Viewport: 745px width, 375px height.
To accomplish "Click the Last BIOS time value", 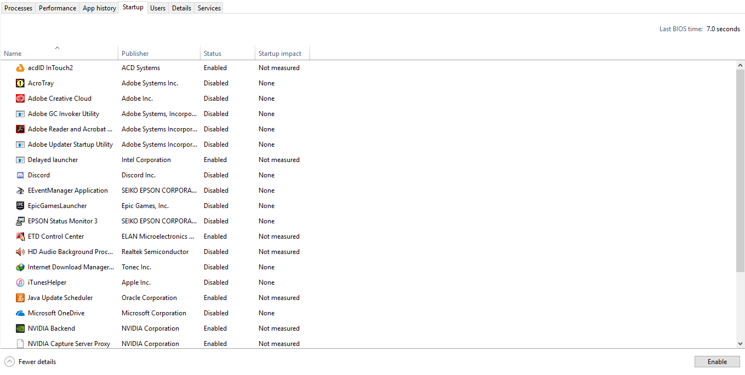I will point(723,29).
